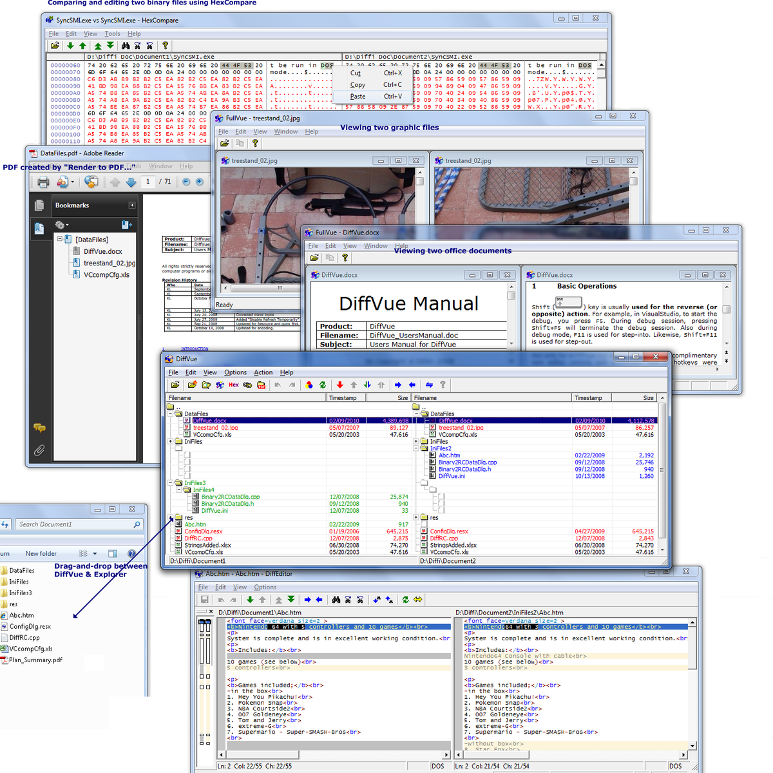Click the DiffEditor left pane horizontal scrollbar
This screenshot has height=773, width=773.
point(334,754)
